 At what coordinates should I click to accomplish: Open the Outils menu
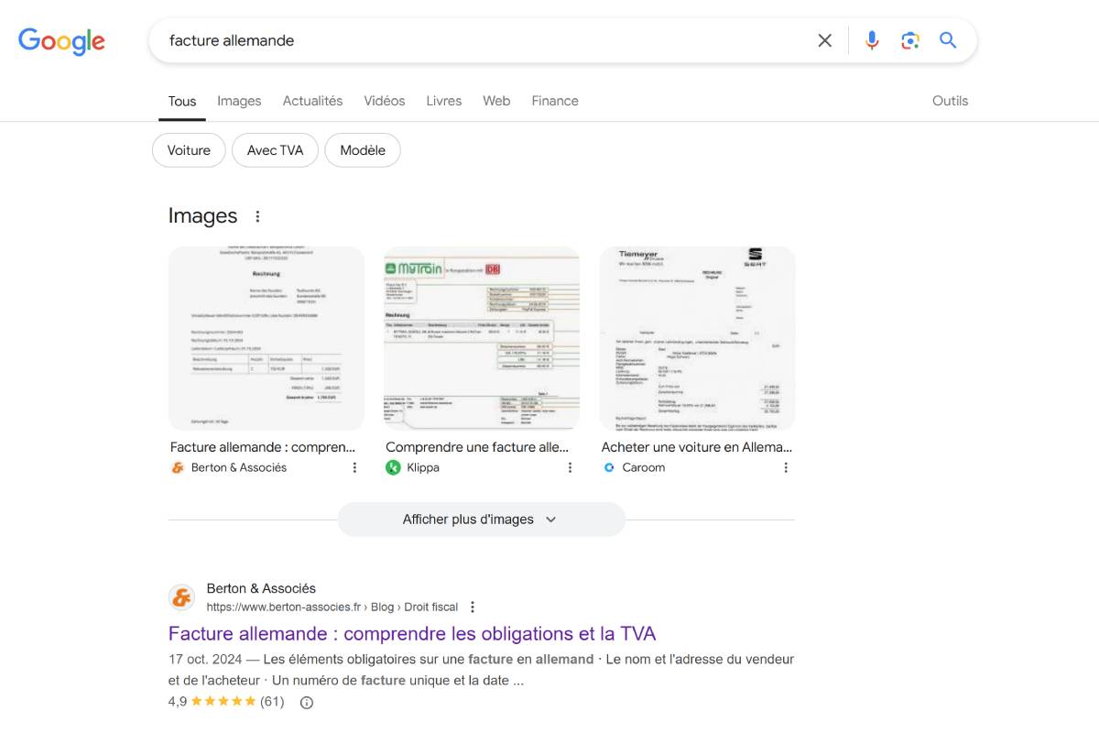pyautogui.click(x=950, y=101)
